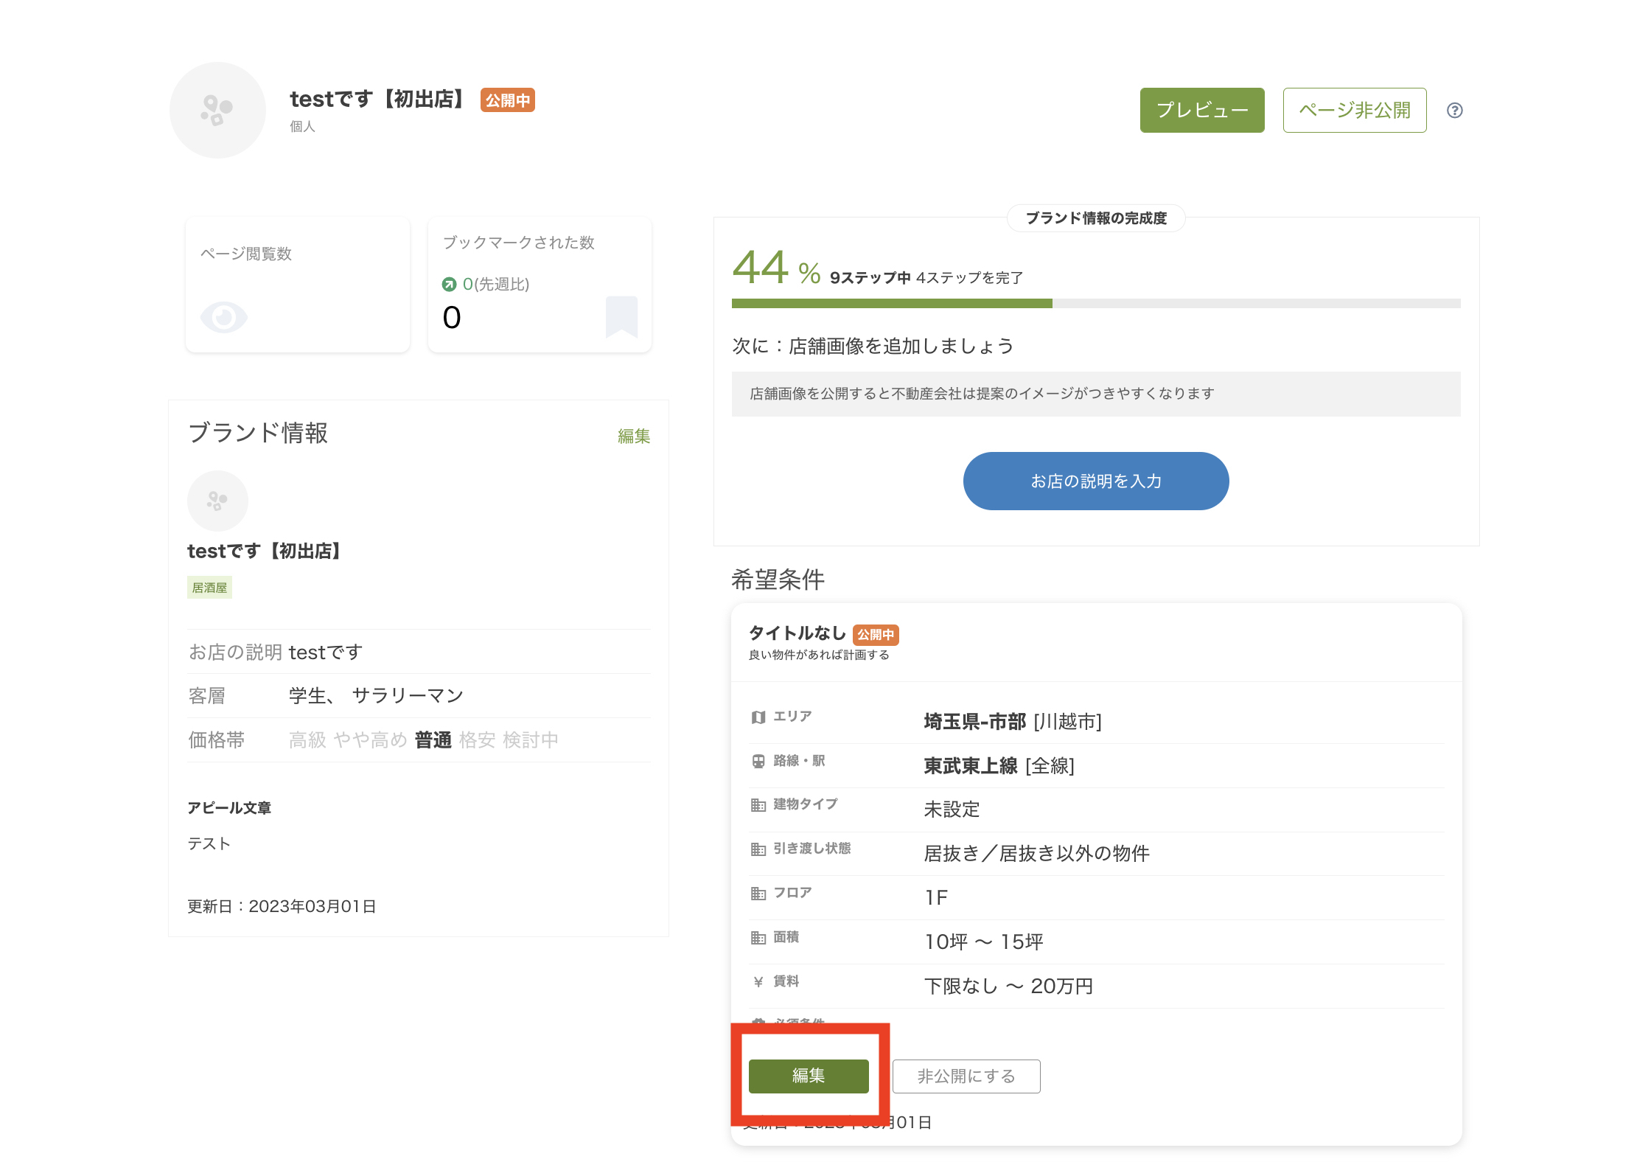
Task: Click the 公開中 badge next to brand title
Action: point(507,100)
